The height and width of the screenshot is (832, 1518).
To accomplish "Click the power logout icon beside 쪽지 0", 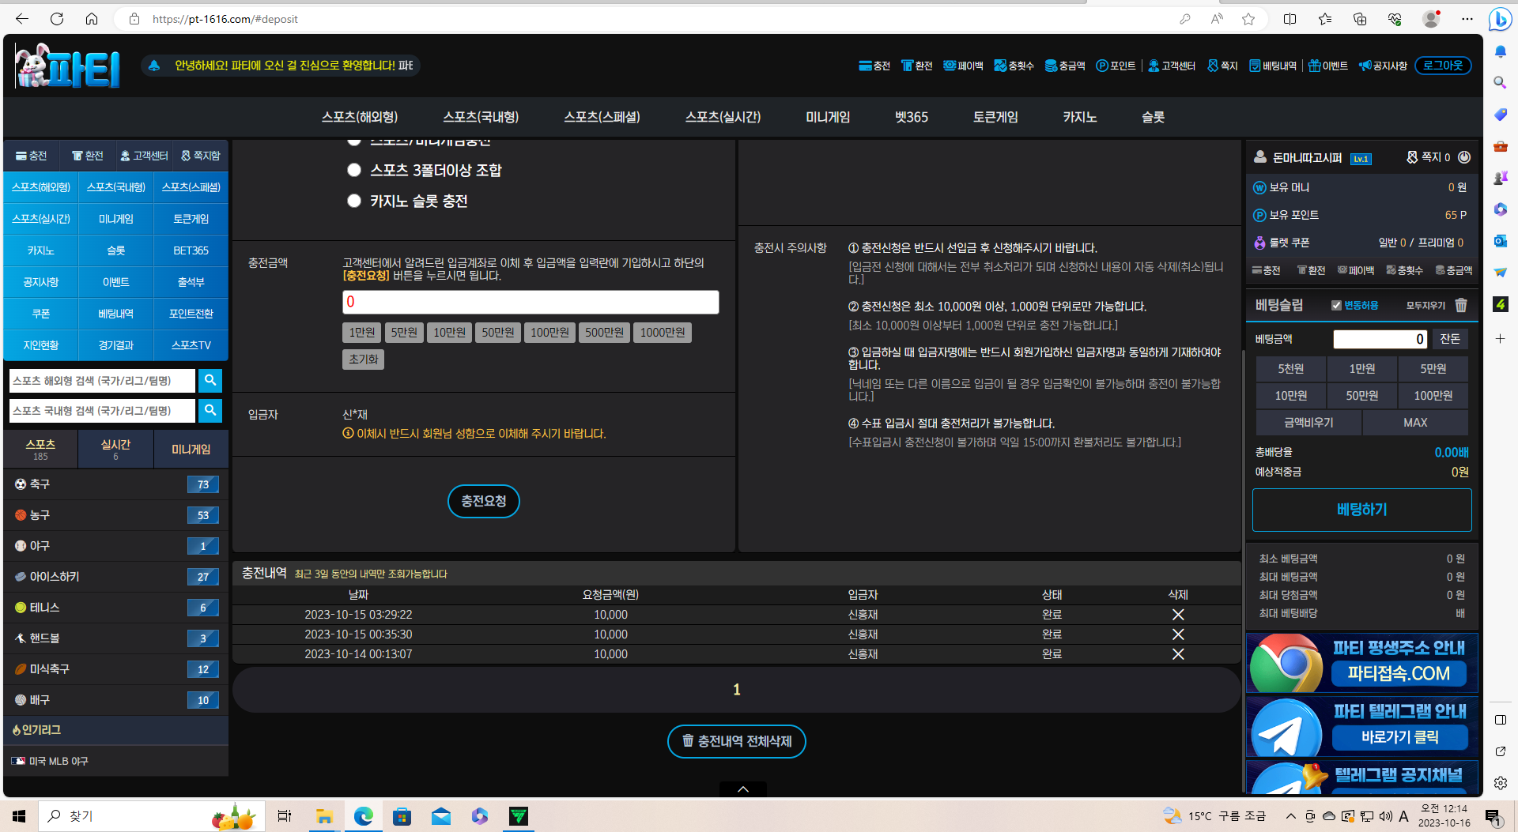I will click(x=1464, y=157).
